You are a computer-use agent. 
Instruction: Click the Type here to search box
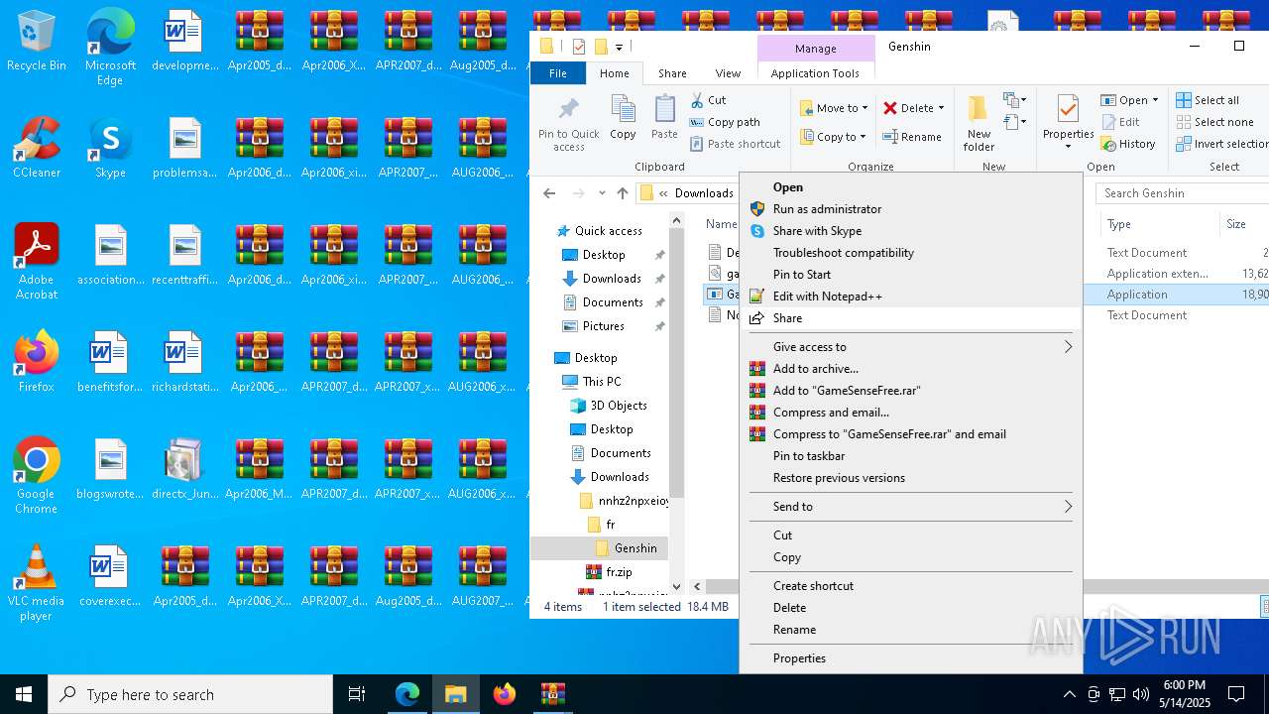pyautogui.click(x=190, y=694)
